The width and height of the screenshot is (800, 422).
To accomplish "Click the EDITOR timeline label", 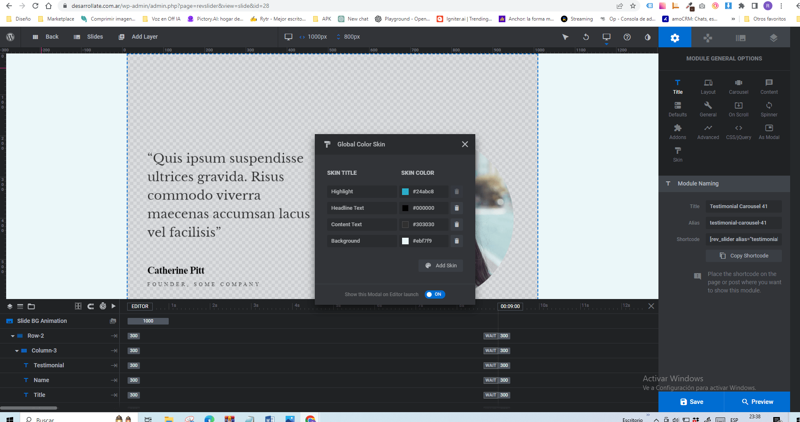I will tap(140, 306).
